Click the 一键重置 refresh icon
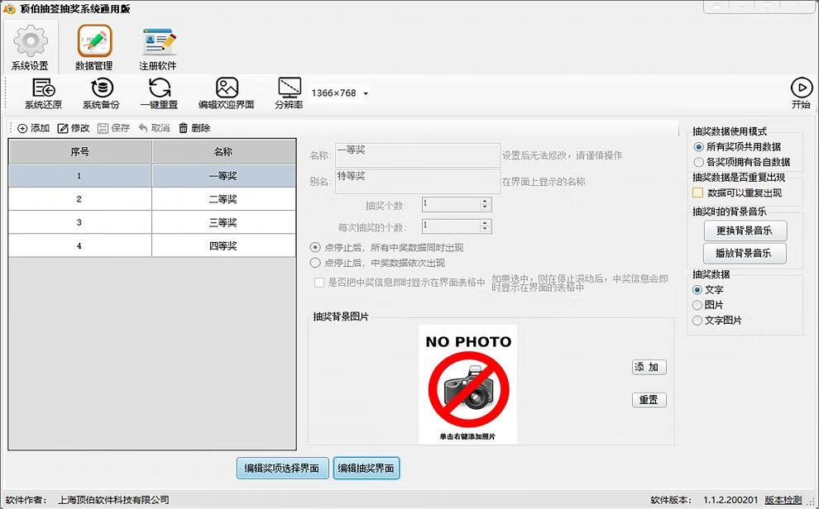819x509 pixels. coord(159,88)
